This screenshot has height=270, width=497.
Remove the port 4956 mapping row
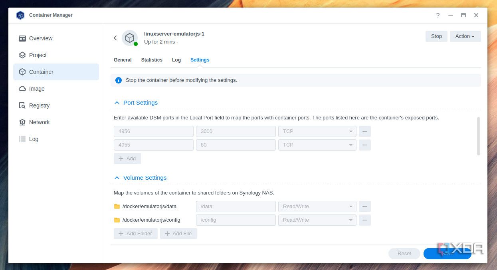tap(365, 131)
